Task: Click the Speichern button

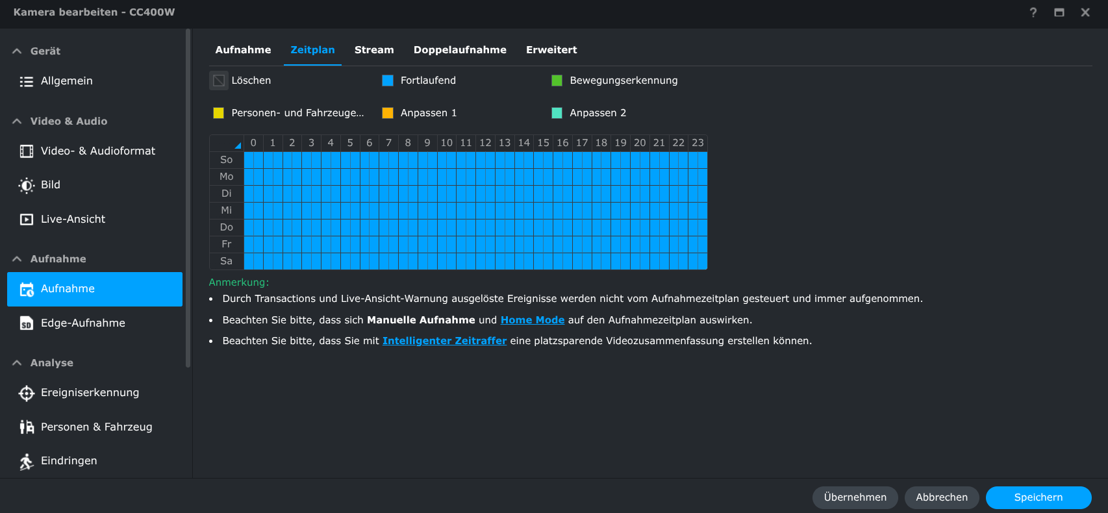Action: [1038, 497]
